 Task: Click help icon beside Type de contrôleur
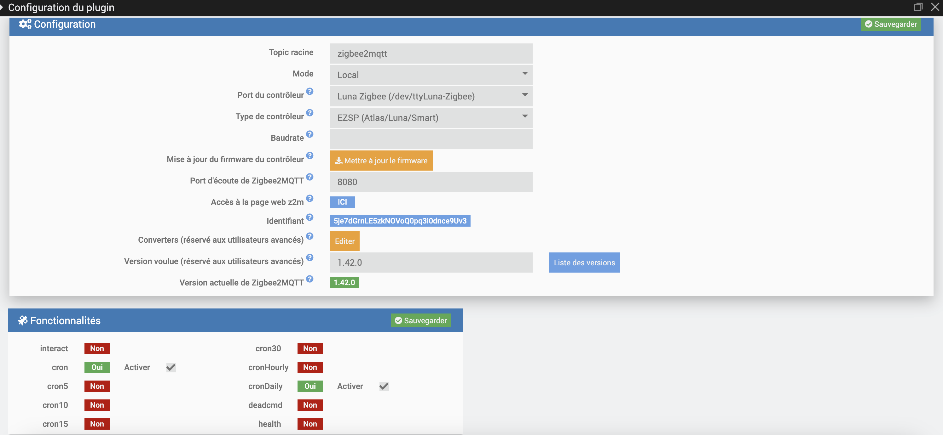point(310,113)
